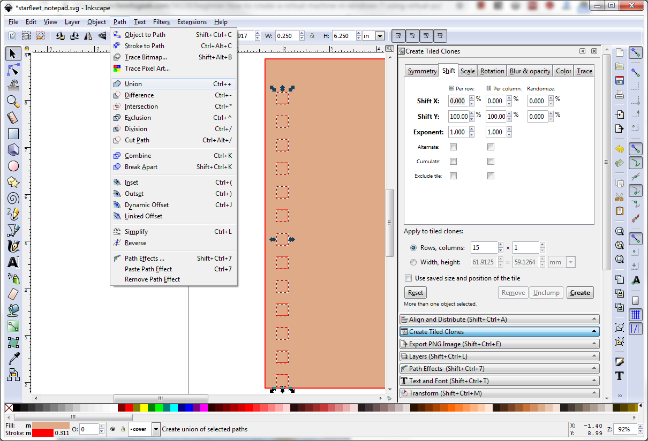Select the Eraser tool

(13, 294)
